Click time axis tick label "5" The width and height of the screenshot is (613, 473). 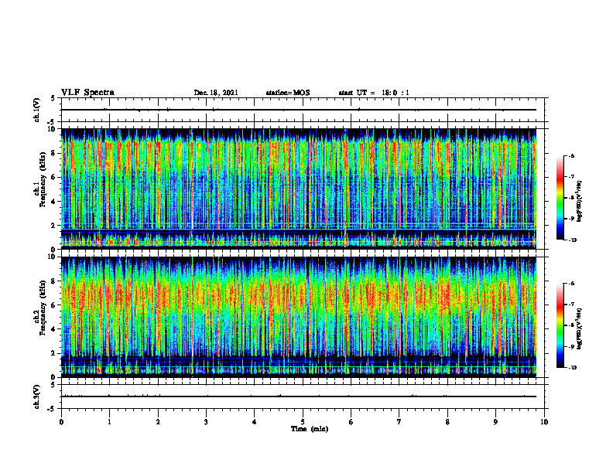[x=303, y=422]
